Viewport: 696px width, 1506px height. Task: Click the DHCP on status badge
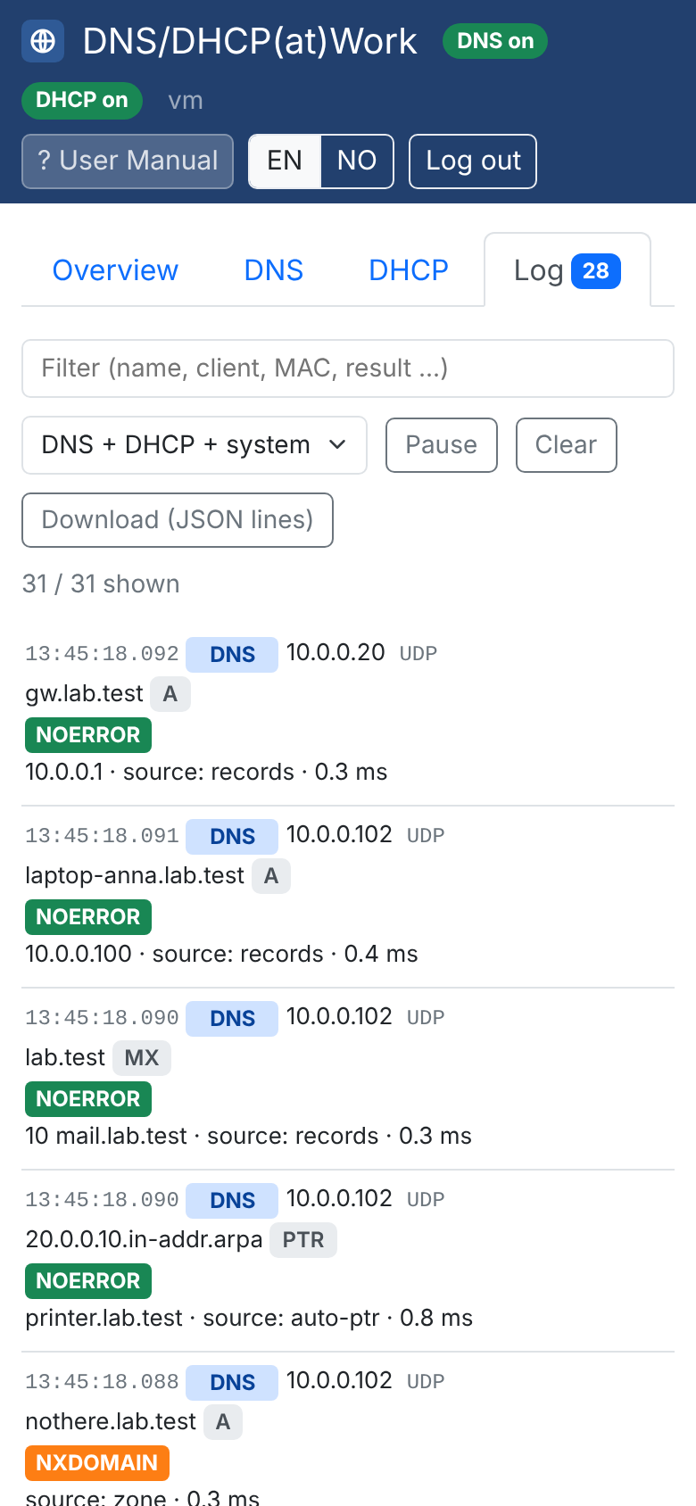[x=82, y=100]
